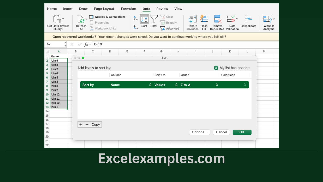Click the insert function fx icon
The width and height of the screenshot is (323, 182).
(x=86, y=44)
